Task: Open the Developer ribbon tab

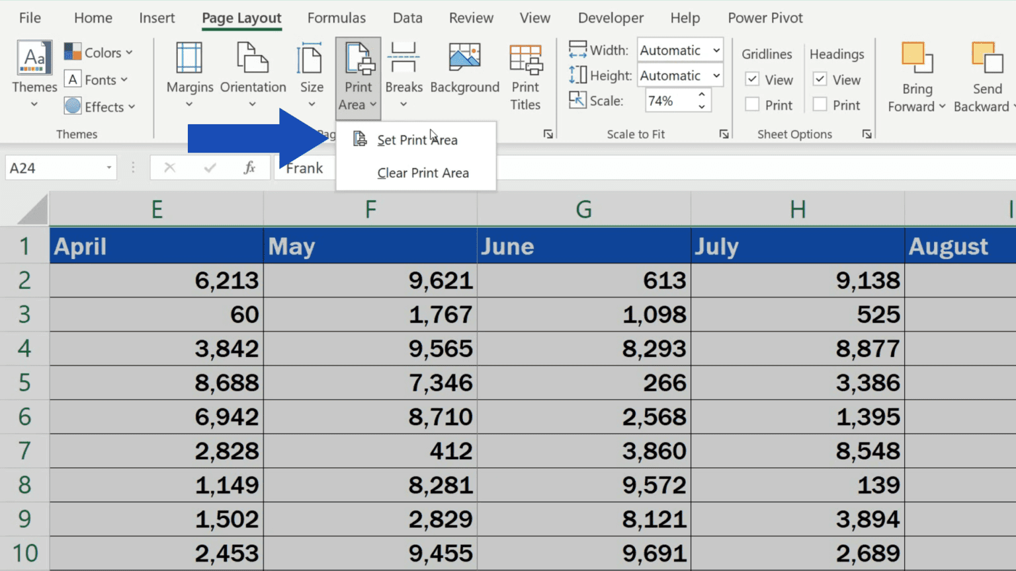Action: pos(610,18)
